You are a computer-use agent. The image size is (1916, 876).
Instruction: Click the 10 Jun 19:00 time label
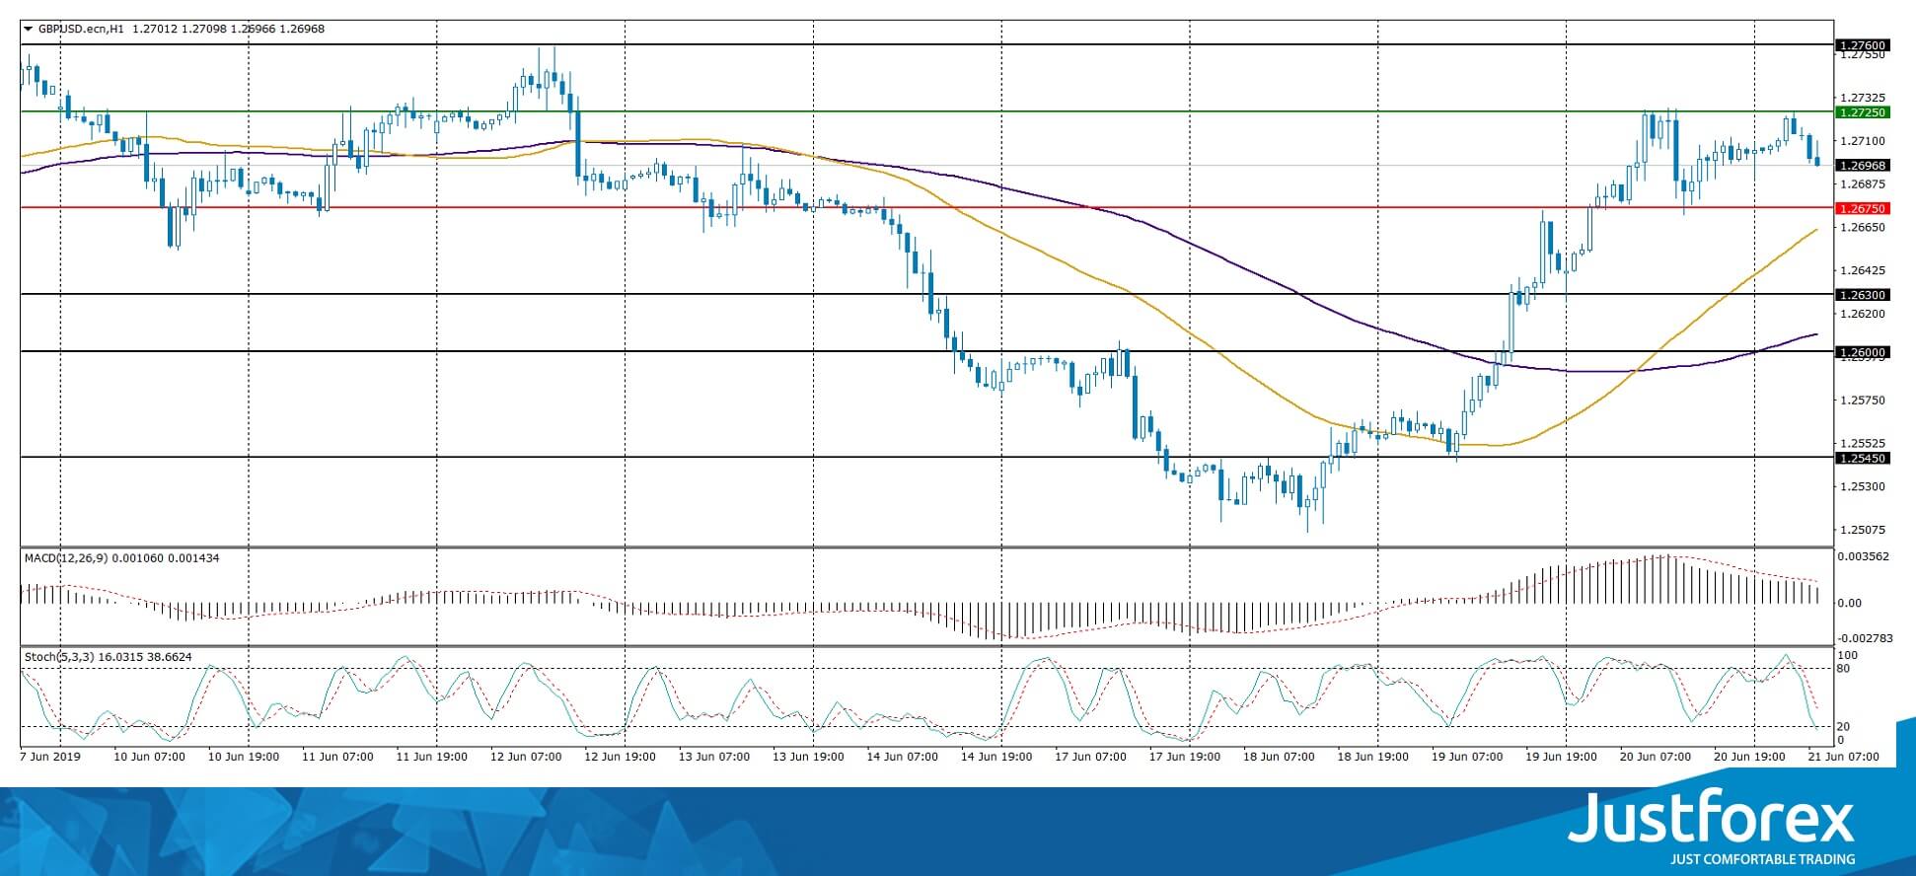pyautogui.click(x=244, y=757)
